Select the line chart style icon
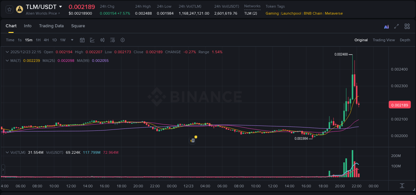Image resolution: width=416 pixels, height=195 pixels. pyautogui.click(x=92, y=40)
